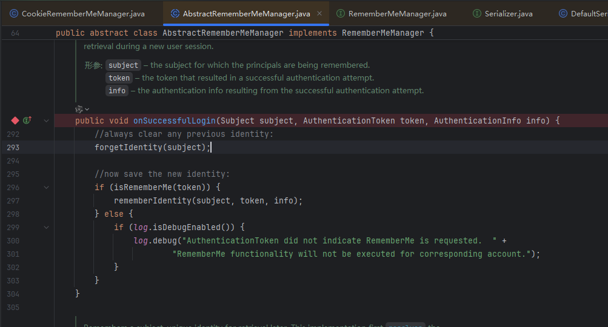Click the interface icon on Serializer.java tab
608x327 pixels.
pyautogui.click(x=477, y=13)
